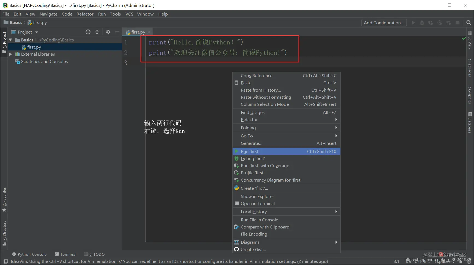474x265 pixels.
Task: Choose File Encoding menu entry
Action: click(x=286, y=234)
